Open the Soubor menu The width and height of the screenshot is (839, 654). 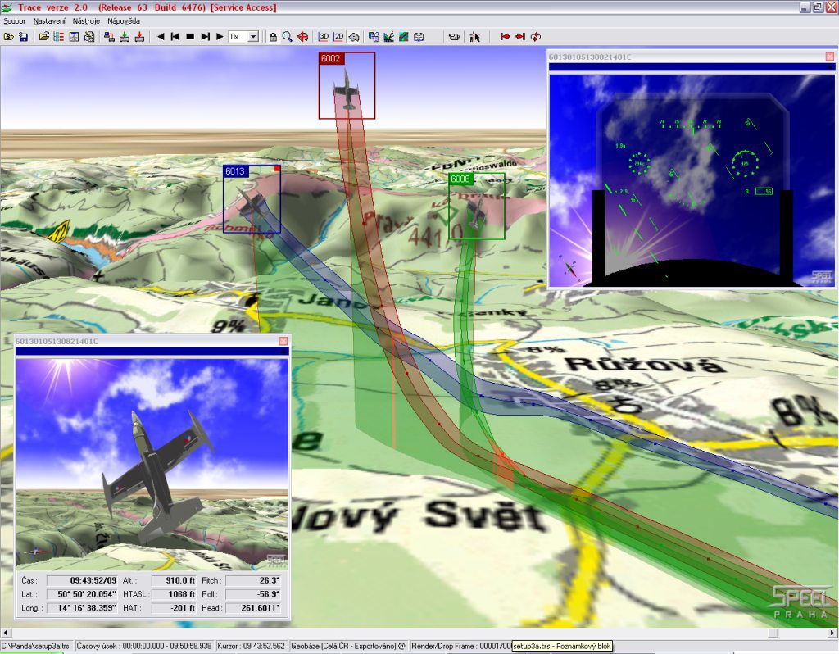pos(15,20)
